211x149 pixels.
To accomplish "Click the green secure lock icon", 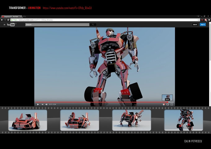I will pyautogui.click(x=12, y=20).
